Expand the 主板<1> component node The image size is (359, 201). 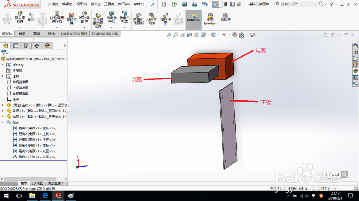[3, 105]
